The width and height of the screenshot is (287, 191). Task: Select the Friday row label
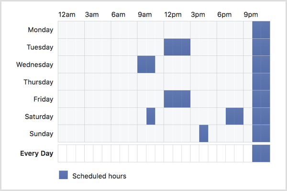click(x=44, y=99)
